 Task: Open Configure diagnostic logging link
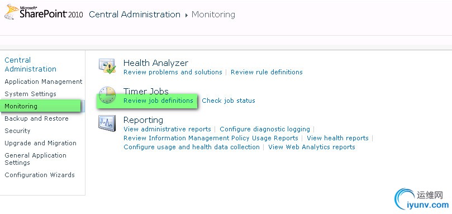pos(265,129)
